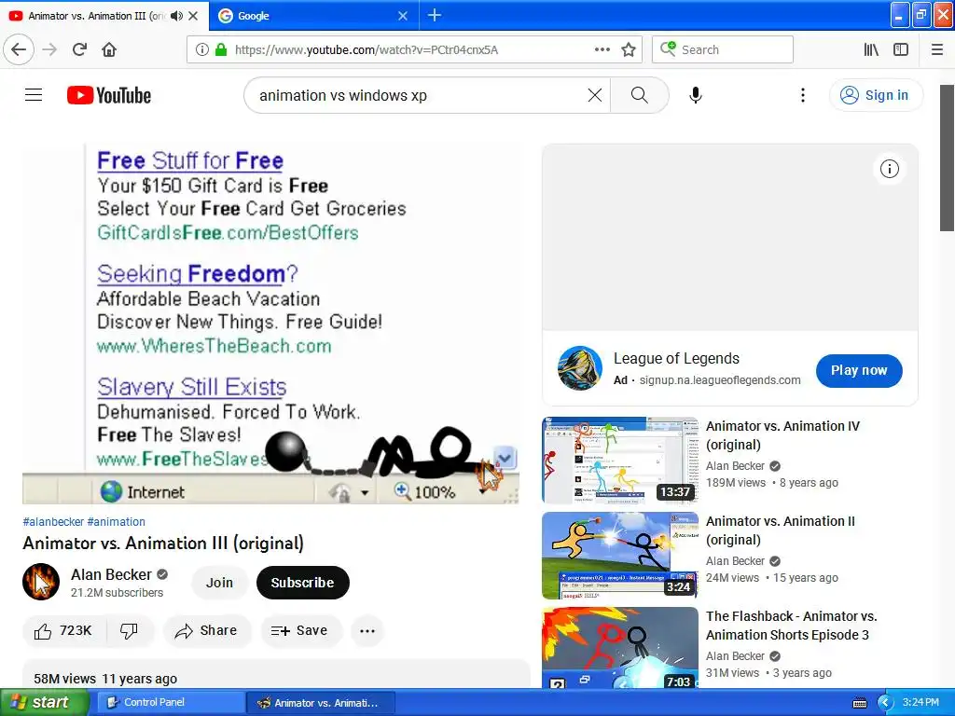The width and height of the screenshot is (955, 716).
Task: Click Play now on League of Legends ad
Action: (x=859, y=370)
